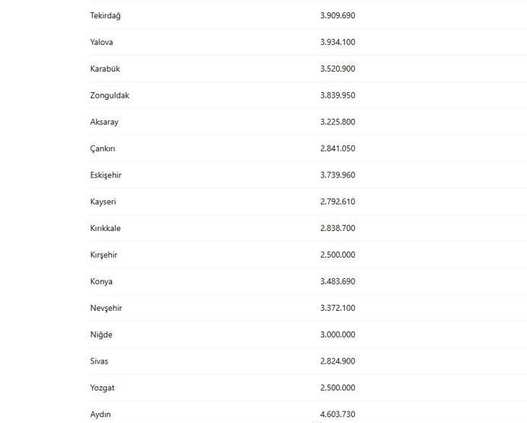This screenshot has width=527, height=423.
Task: Select the Tekirdağ row name
Action: [x=105, y=16]
